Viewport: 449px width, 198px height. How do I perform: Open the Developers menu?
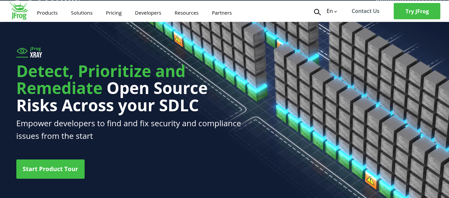148,13
